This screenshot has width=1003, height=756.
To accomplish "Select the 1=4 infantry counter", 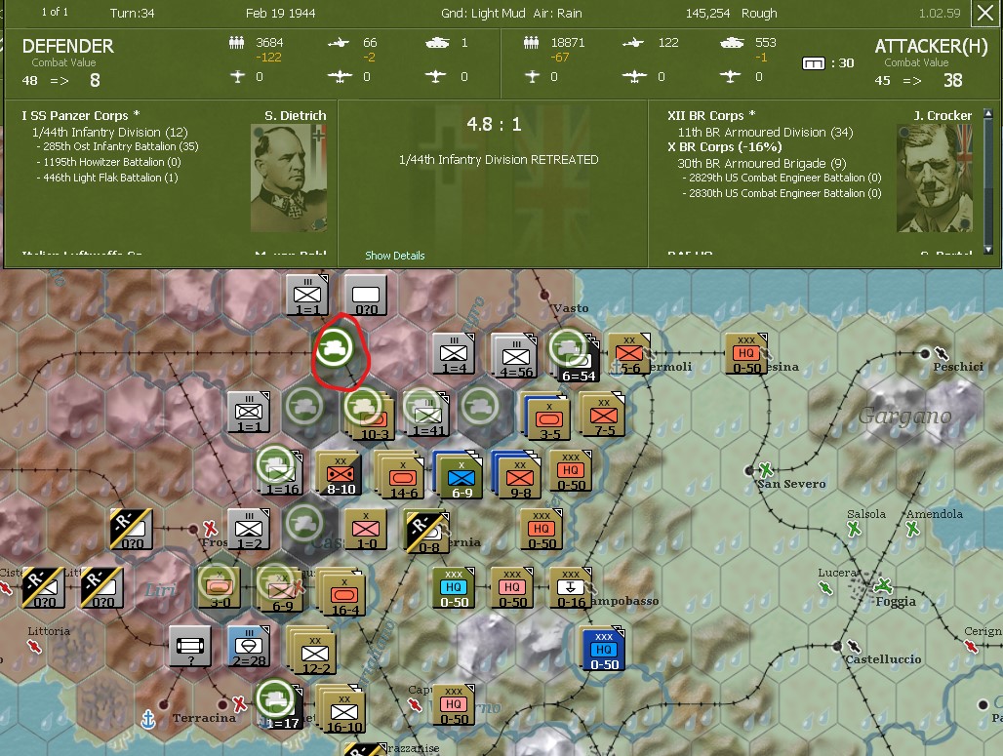I will pyautogui.click(x=454, y=354).
